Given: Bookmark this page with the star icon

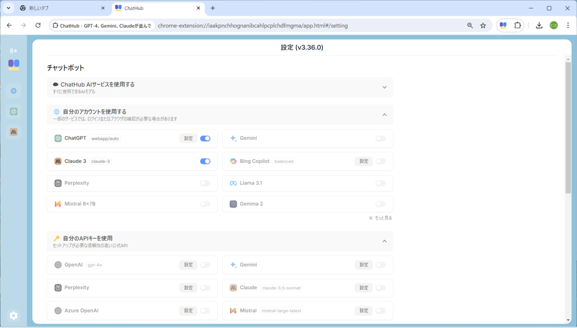Looking at the screenshot, I should (x=483, y=25).
